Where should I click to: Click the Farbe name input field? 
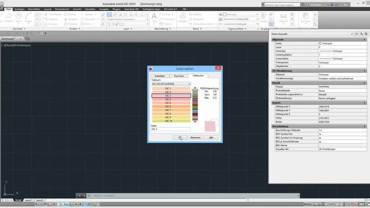[171, 129]
